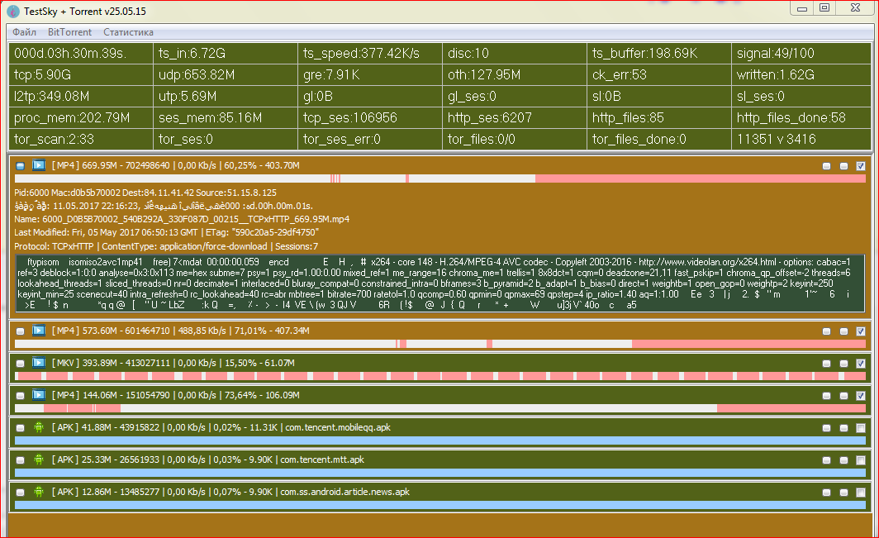The image size is (879, 538).
Task: Open the BitTorrent menu
Action: (x=69, y=32)
